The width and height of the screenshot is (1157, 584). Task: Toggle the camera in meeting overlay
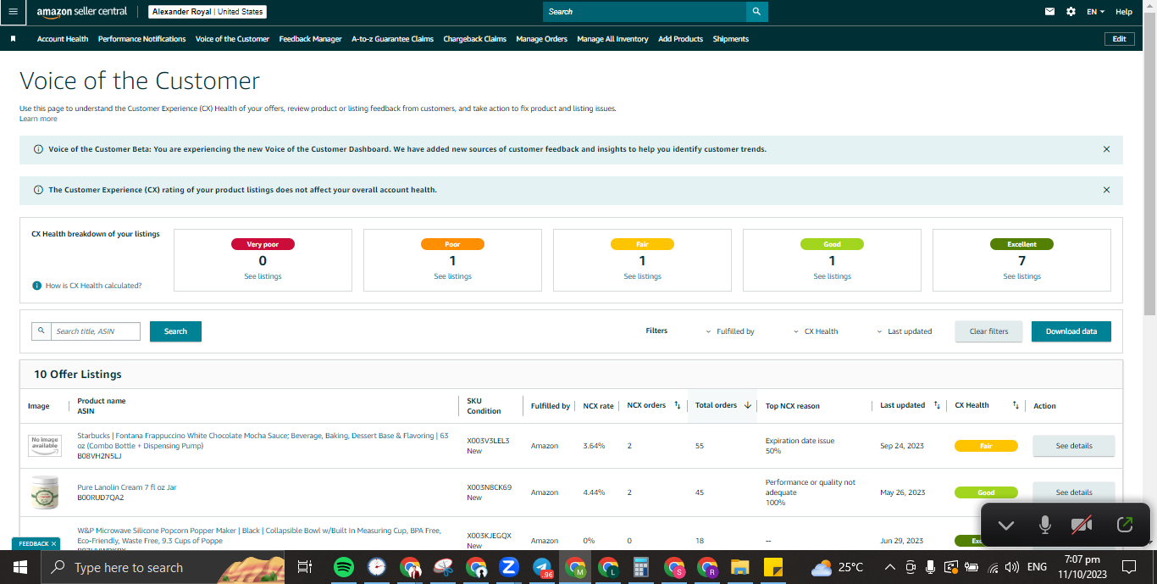point(1082,526)
